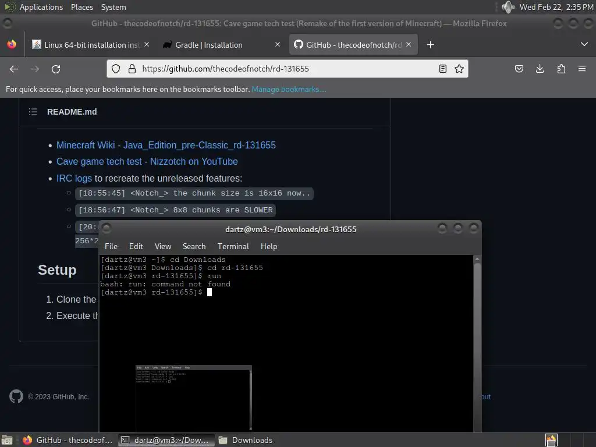Click the tracking protection shield icon

(x=116, y=69)
